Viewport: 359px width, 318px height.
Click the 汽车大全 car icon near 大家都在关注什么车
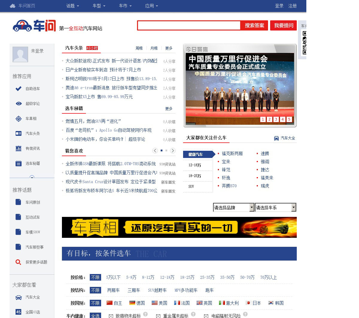[276, 138]
